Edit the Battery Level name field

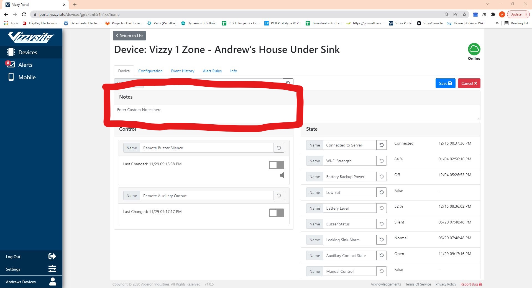(x=350, y=208)
